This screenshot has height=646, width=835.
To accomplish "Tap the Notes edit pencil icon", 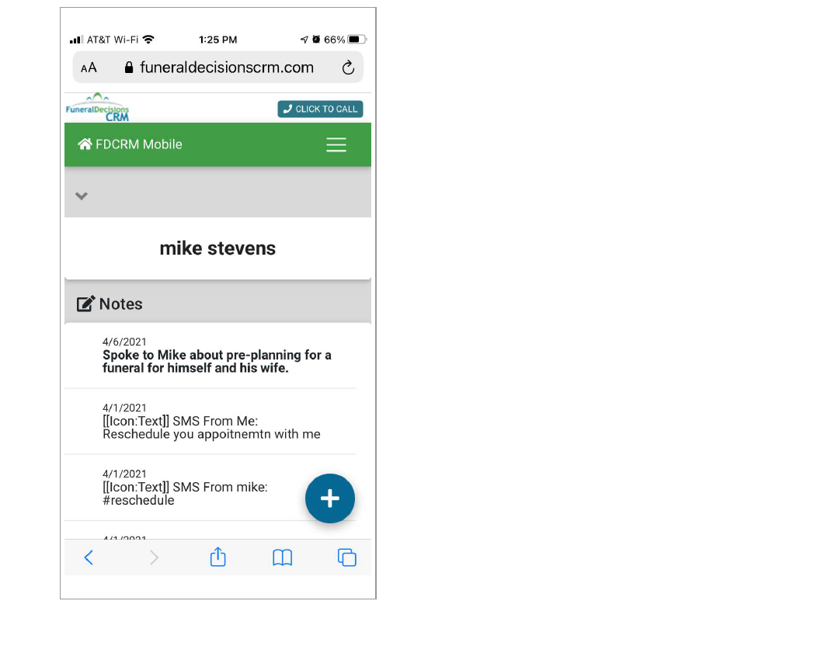I will point(85,304).
